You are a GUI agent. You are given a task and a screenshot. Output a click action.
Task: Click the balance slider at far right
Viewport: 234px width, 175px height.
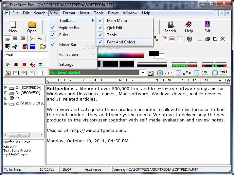coord(214,63)
